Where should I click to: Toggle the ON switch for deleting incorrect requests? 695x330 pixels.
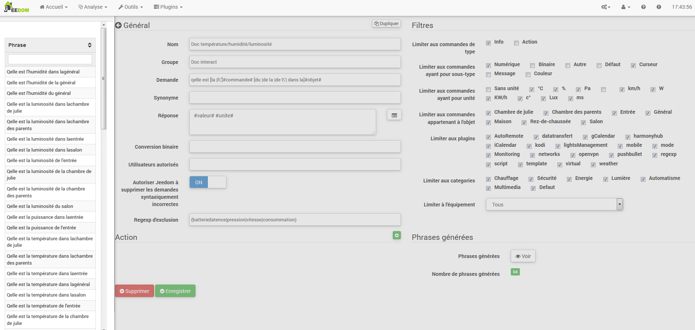(x=208, y=182)
